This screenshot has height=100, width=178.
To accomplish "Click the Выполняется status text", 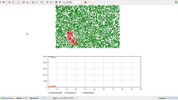I will [9, 98].
